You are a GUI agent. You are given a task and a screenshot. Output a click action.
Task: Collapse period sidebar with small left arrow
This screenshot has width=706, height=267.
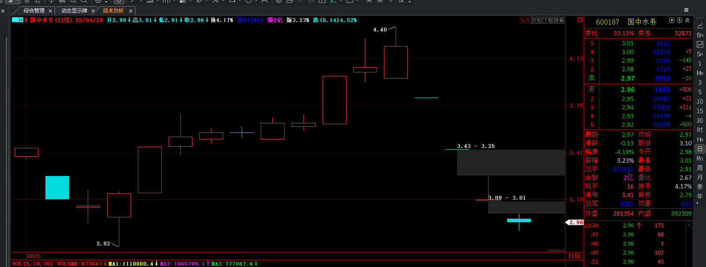pos(697,203)
